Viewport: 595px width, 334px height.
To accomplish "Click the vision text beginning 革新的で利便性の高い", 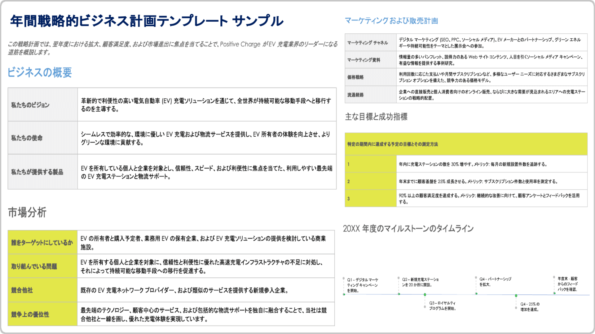I will (206, 105).
